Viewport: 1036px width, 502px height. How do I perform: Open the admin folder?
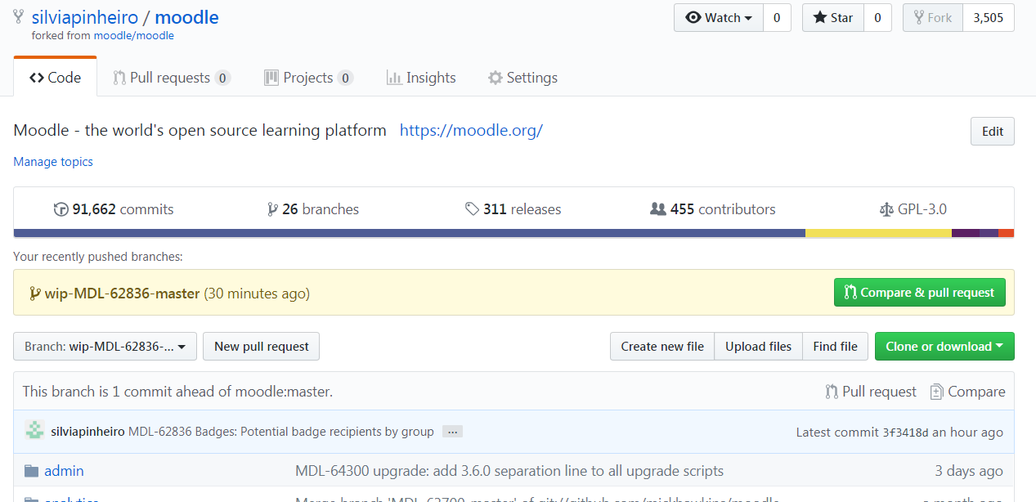coord(64,471)
